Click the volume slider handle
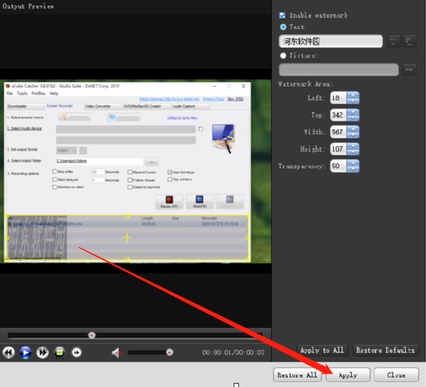Viewport: 426px width, 387px height. coord(169,352)
